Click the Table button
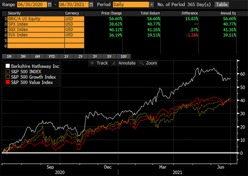This screenshot has width=248, height=176. (222, 4)
